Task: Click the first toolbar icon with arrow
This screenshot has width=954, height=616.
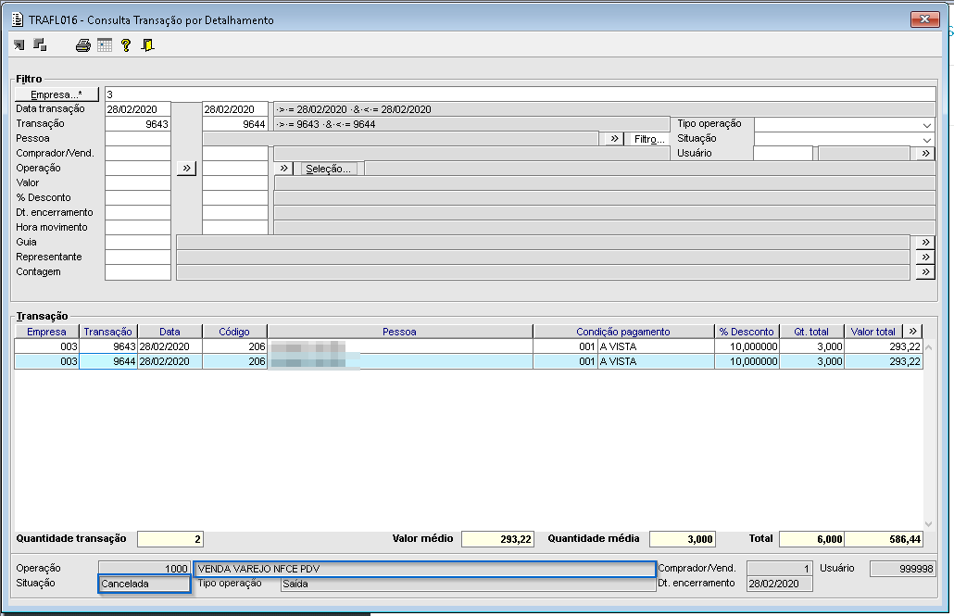Action: tap(19, 45)
